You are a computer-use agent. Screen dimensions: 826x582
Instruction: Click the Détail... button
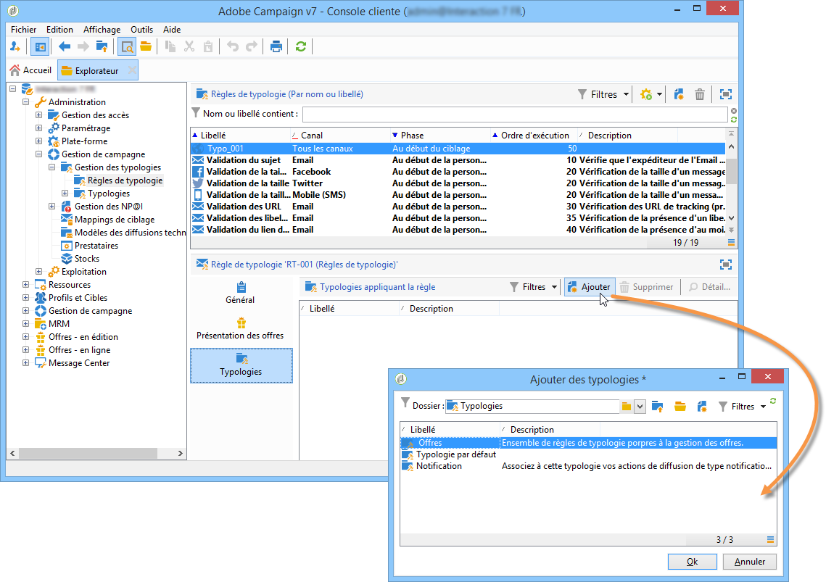[709, 287]
